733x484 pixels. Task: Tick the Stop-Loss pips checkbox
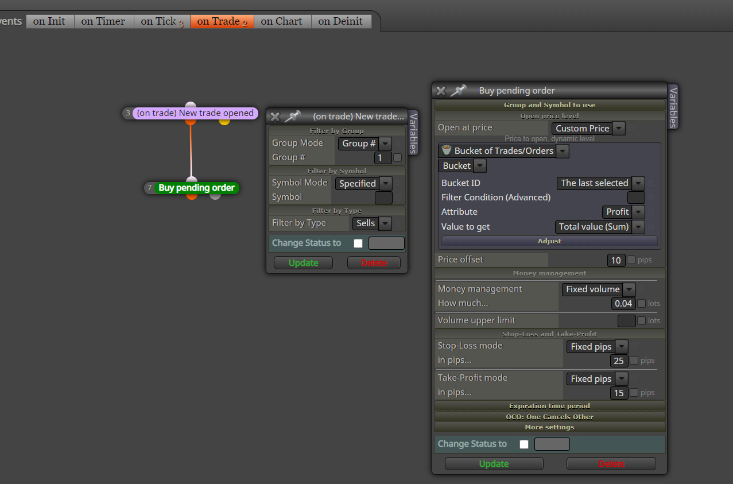point(634,361)
